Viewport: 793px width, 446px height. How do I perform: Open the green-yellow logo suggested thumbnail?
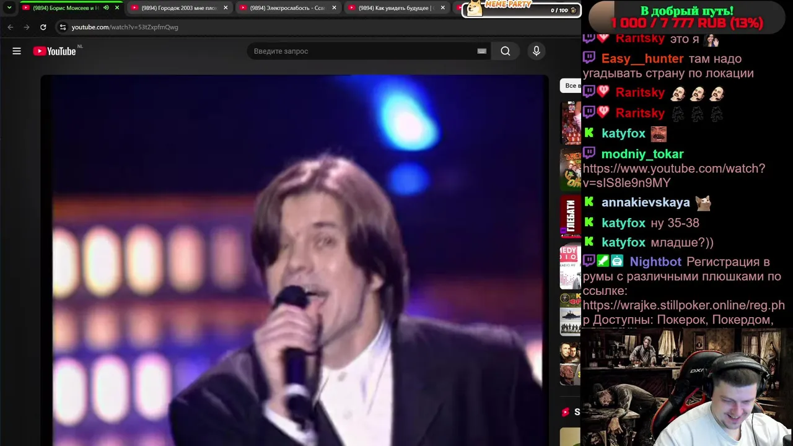click(571, 170)
